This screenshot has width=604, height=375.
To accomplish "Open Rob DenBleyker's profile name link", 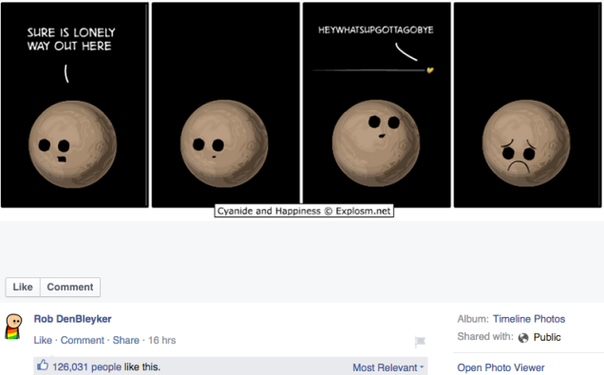I will (72, 319).
